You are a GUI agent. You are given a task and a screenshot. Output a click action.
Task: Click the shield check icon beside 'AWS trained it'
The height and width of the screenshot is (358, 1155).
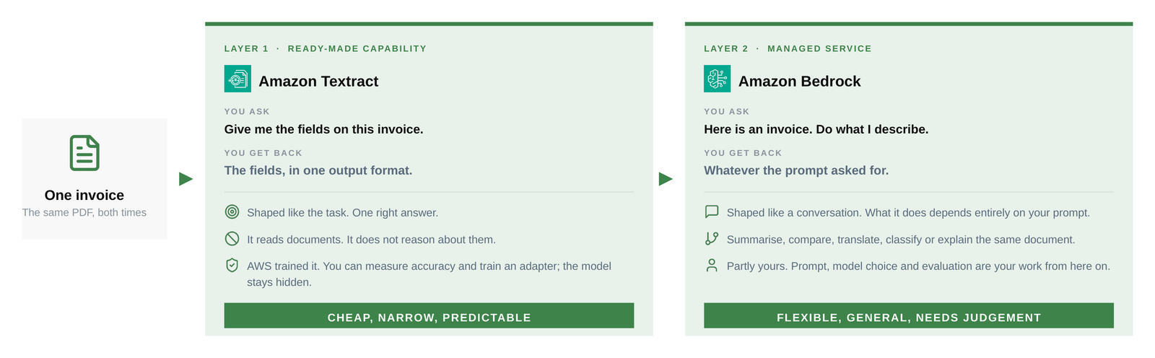(232, 265)
